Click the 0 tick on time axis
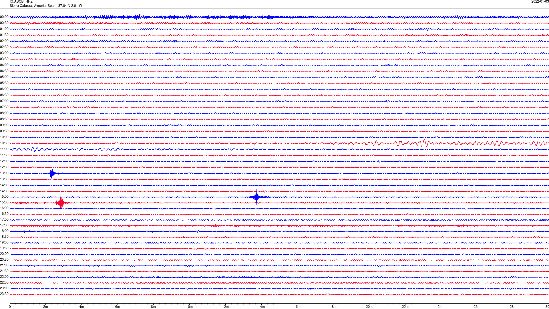The image size is (549, 309). coord(10,307)
